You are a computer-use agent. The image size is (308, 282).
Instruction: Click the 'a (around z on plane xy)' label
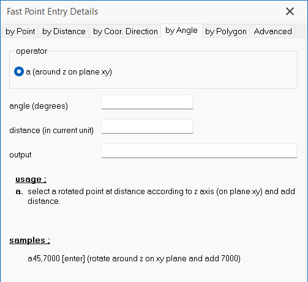pyautogui.click(x=69, y=72)
